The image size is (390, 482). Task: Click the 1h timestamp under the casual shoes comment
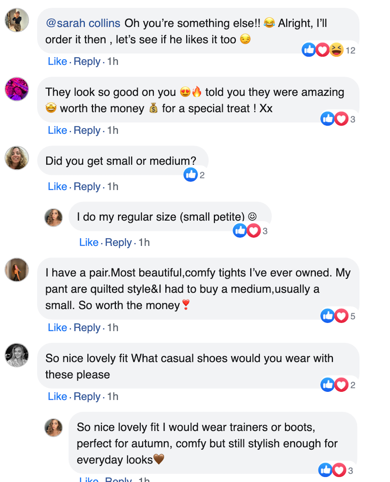point(113,396)
